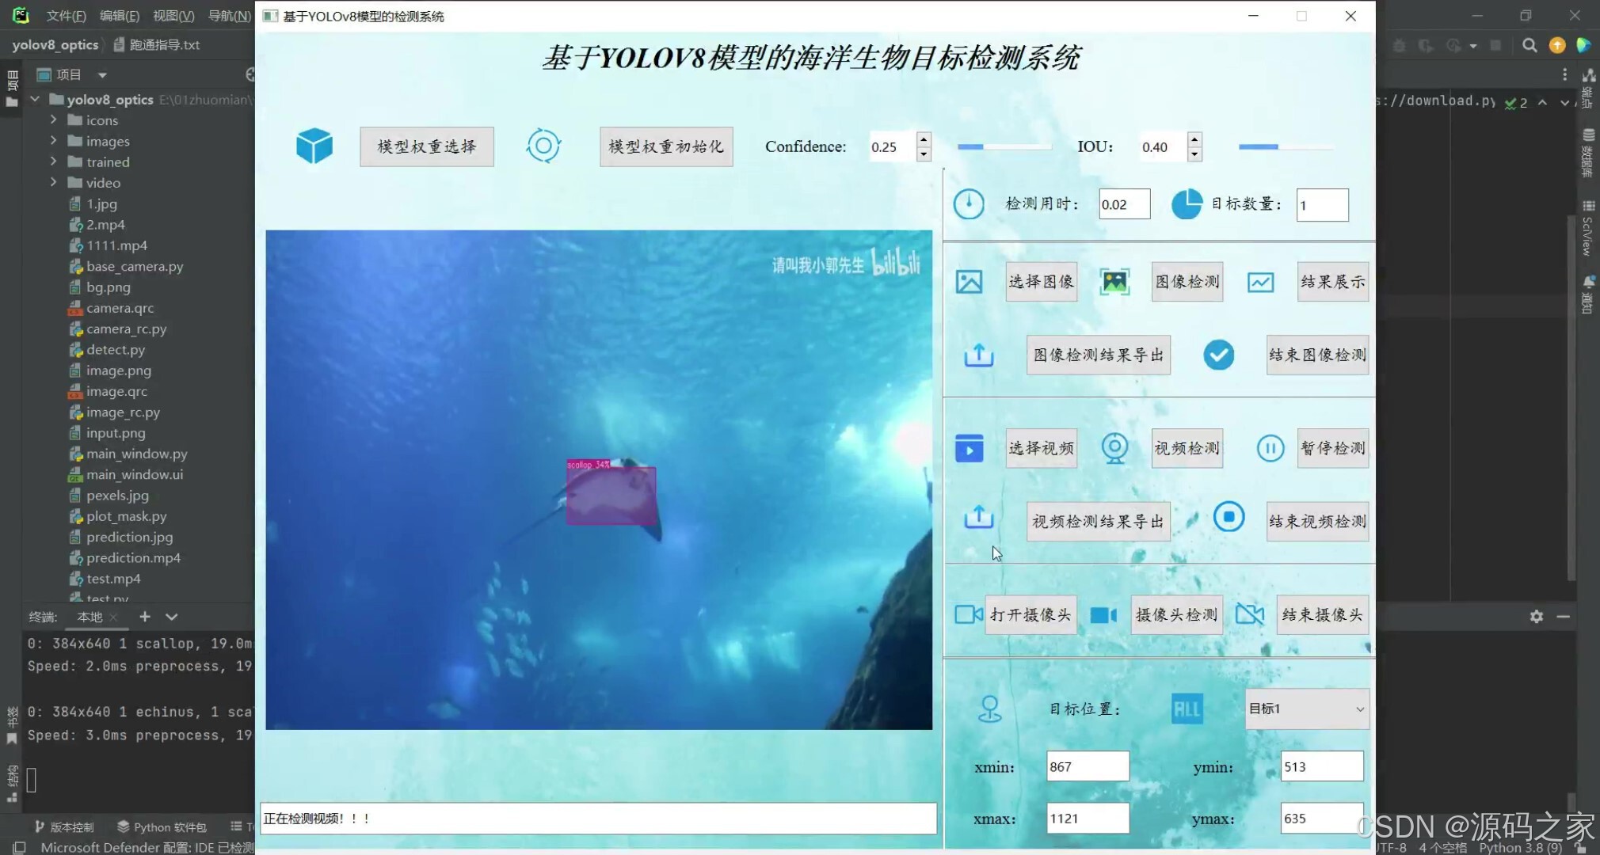Click the IOU slider track

[x=1285, y=146]
